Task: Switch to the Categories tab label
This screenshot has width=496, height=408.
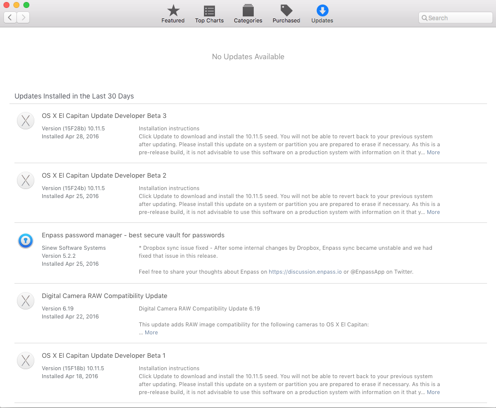Action: click(x=248, y=20)
